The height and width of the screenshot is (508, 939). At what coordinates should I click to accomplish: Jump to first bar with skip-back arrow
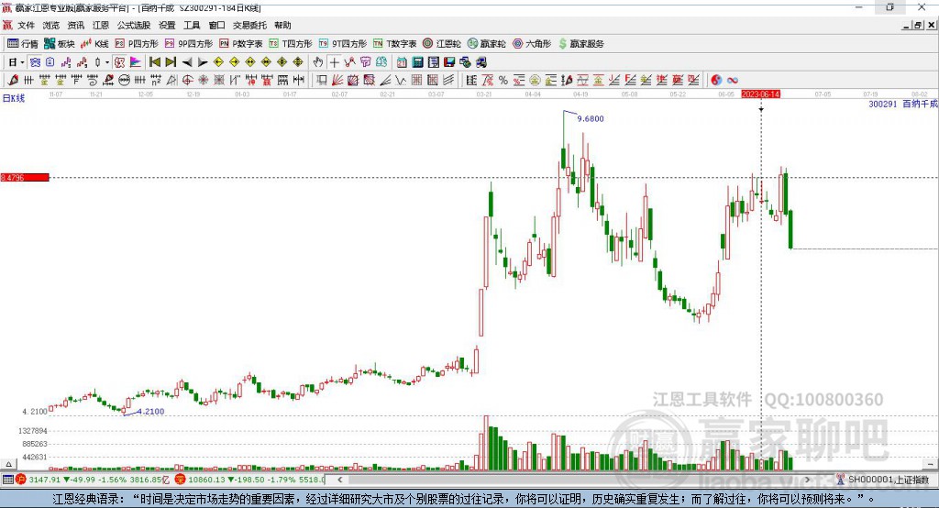coord(154,61)
